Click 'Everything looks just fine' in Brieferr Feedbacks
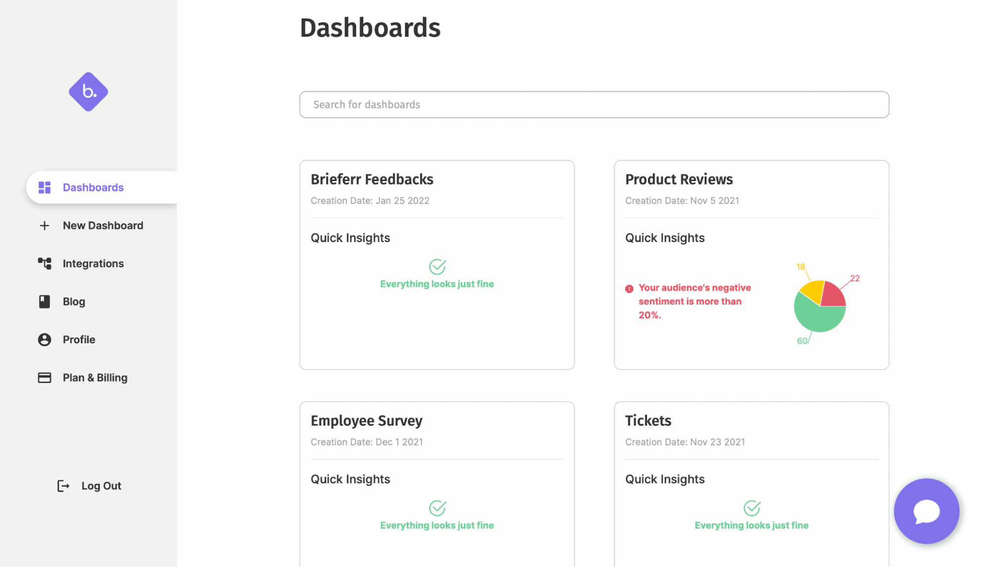991x567 pixels. tap(437, 284)
